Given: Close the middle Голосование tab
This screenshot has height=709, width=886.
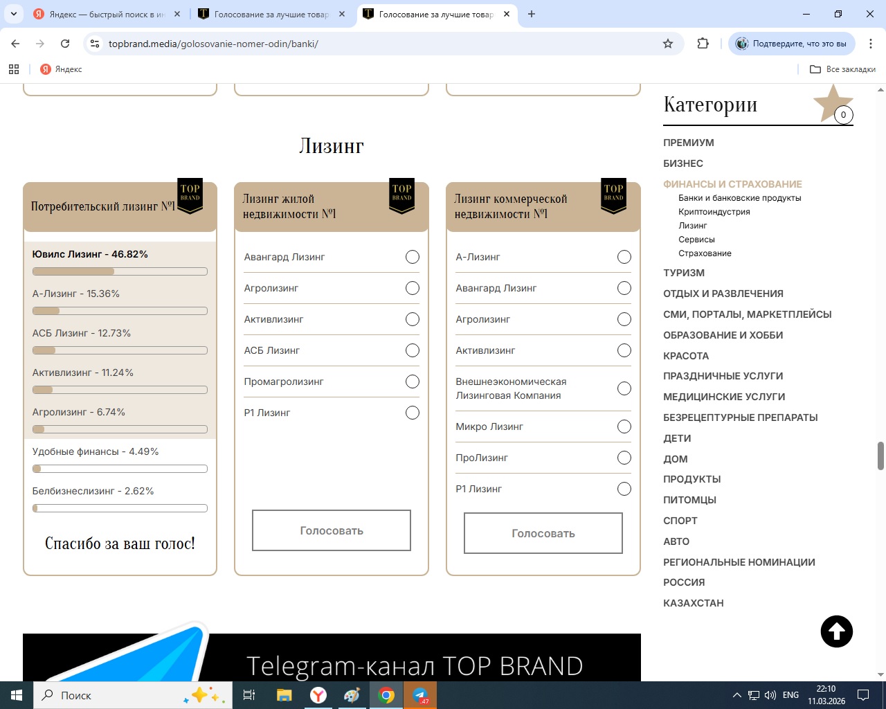Looking at the screenshot, I should [341, 14].
